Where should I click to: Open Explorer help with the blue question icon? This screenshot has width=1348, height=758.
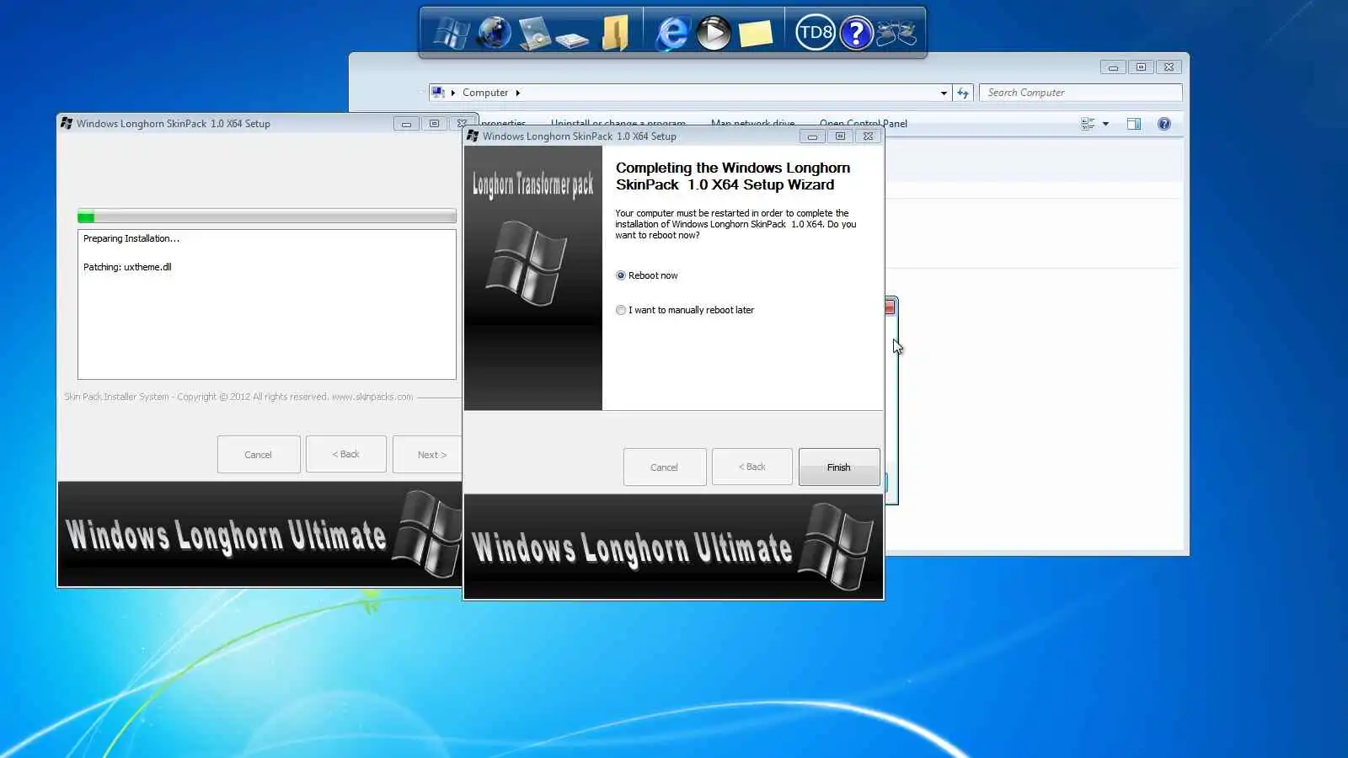[x=1164, y=124]
